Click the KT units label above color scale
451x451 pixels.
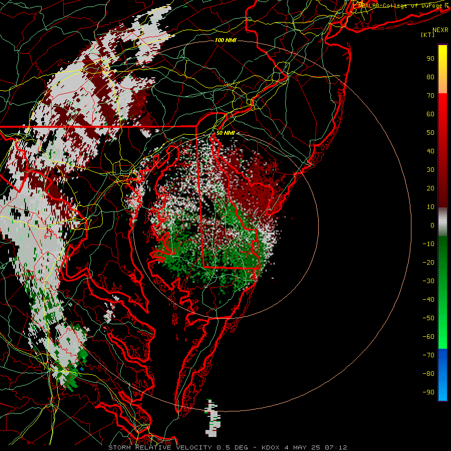[x=427, y=35]
